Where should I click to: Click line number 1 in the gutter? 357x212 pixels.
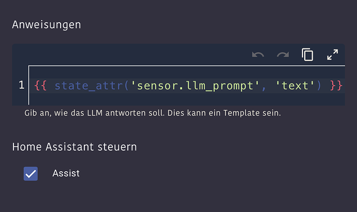21,85
